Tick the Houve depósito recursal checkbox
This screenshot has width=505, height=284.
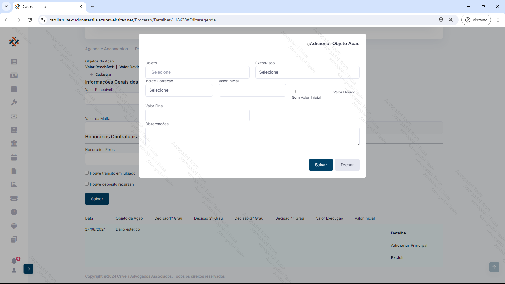87,184
